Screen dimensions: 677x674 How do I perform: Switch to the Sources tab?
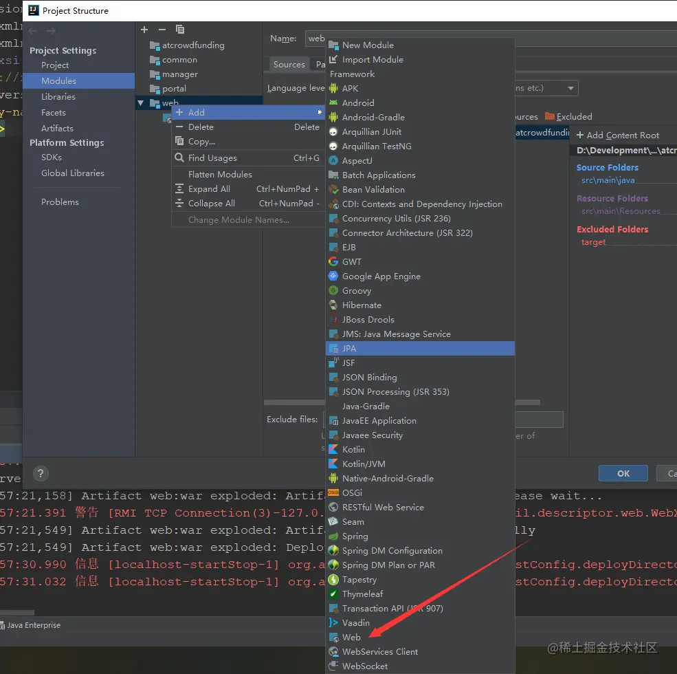point(289,65)
